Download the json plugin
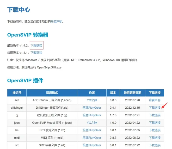The image size is (172, 149). [x=155, y=123]
